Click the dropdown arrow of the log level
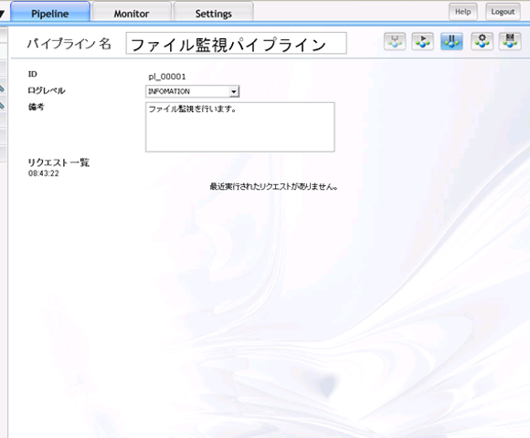The image size is (530, 438). click(234, 91)
